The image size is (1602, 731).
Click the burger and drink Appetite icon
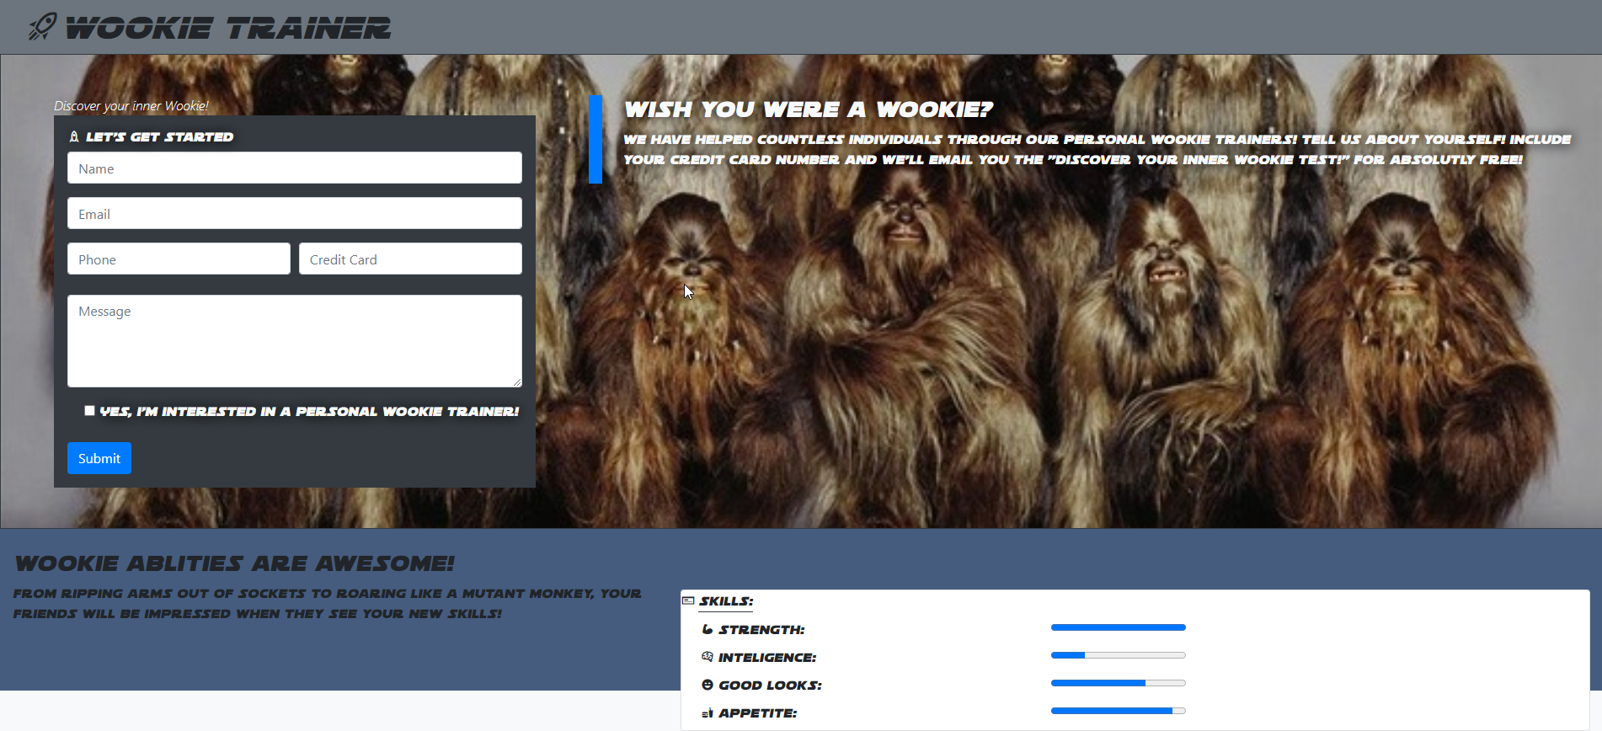point(708,713)
